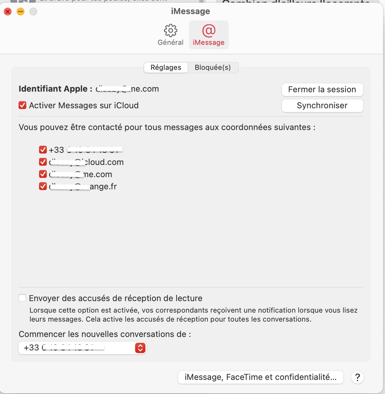Viewport: 385px width, 394px height.
Task: Click the Identifiant Apple email text
Action: click(x=127, y=89)
